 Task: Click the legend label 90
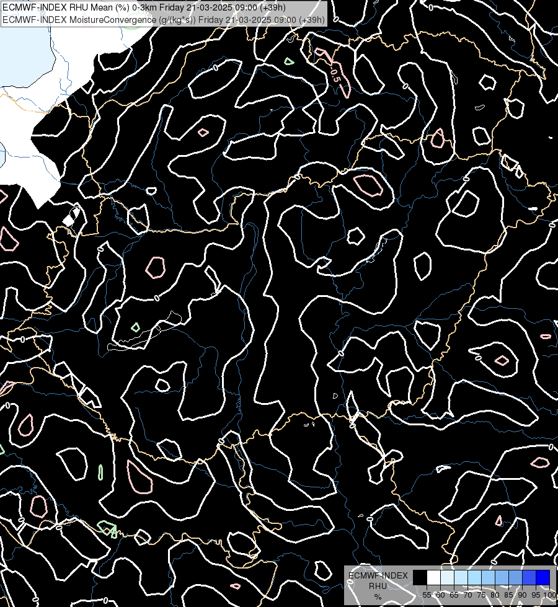523,595
